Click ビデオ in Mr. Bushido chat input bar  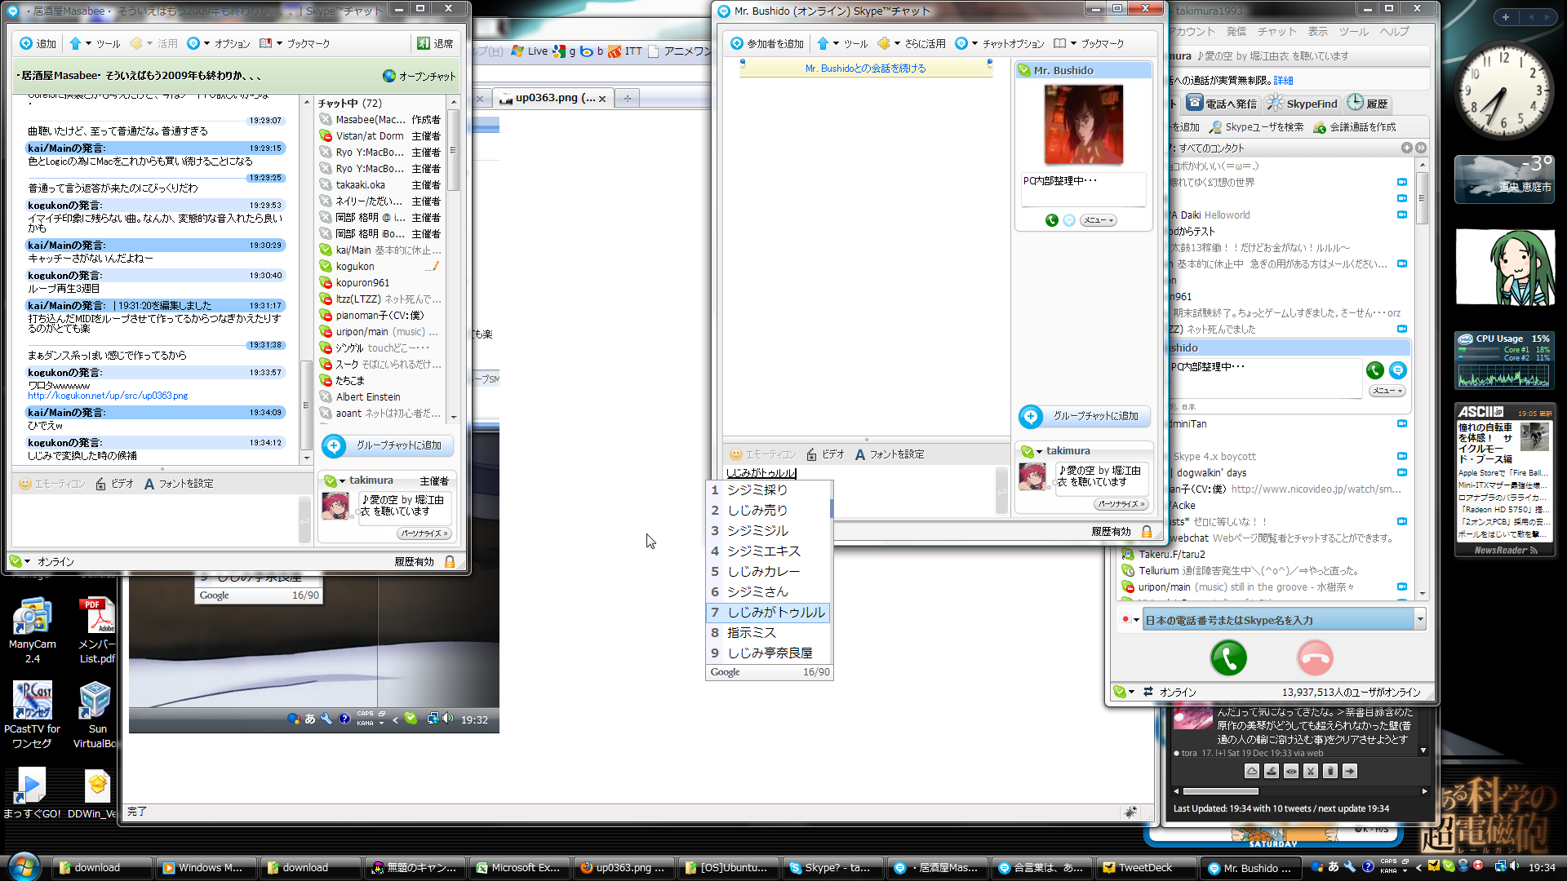click(825, 454)
